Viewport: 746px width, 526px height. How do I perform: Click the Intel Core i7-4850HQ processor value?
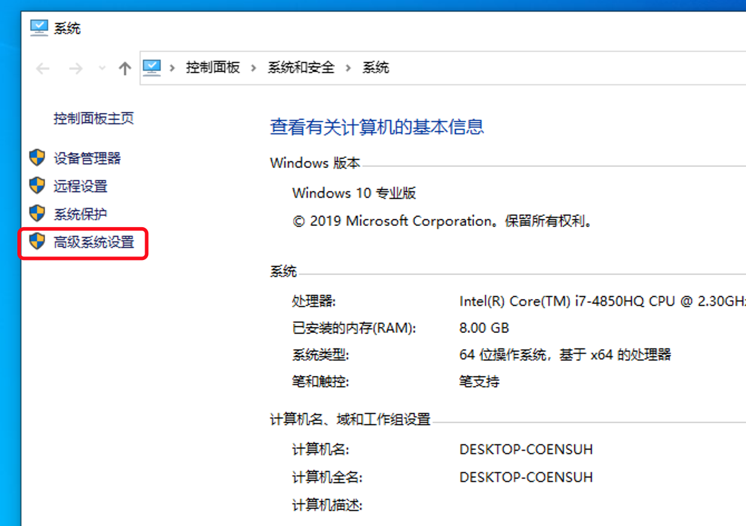[x=603, y=301]
